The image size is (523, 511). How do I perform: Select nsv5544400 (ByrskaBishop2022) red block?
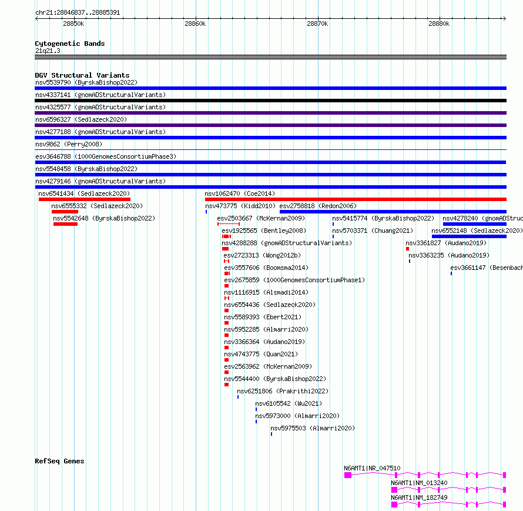(226, 385)
